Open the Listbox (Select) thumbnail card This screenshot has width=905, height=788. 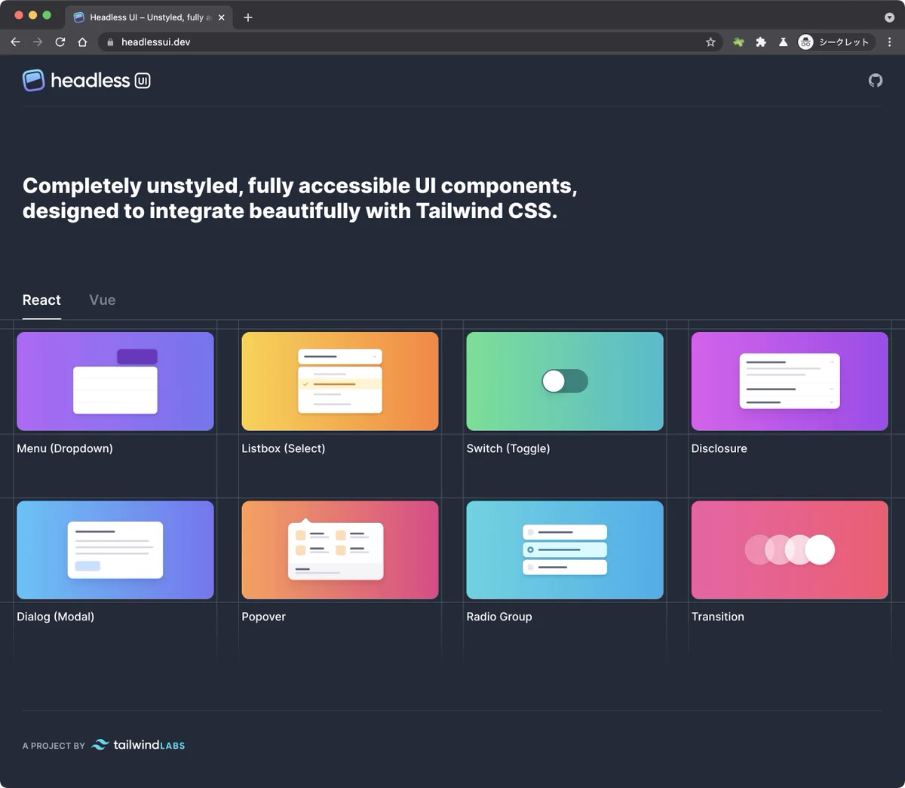pos(340,381)
